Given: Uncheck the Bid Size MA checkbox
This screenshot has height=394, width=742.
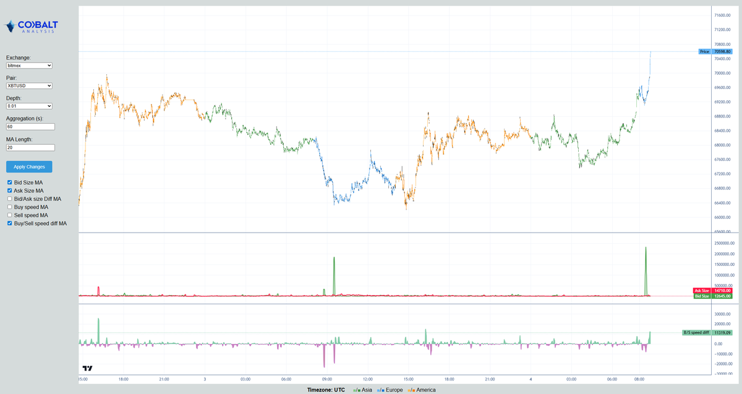Looking at the screenshot, I should pos(9,182).
